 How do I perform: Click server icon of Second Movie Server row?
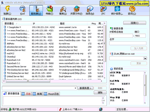[x=5, y=67]
